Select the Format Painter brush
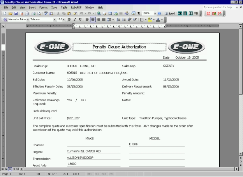The width and height of the screenshot is (243, 177). click(75, 14)
